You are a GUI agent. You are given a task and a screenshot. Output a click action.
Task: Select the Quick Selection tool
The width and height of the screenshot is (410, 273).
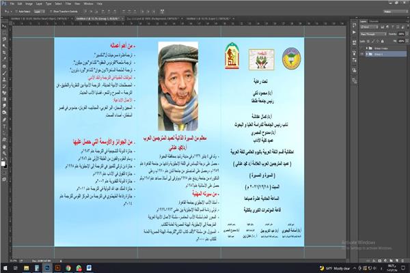[4, 46]
